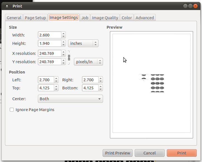
Task: Click the Top position input field
Action: coord(46,88)
